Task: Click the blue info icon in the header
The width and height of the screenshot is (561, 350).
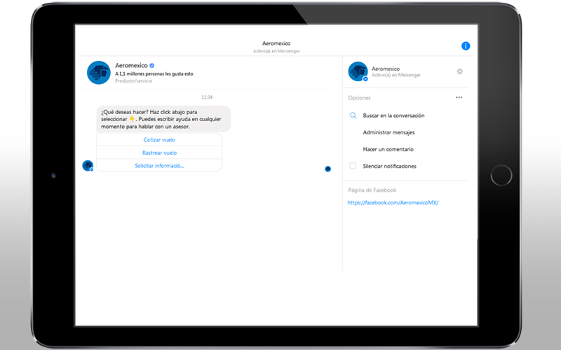Action: click(x=466, y=45)
